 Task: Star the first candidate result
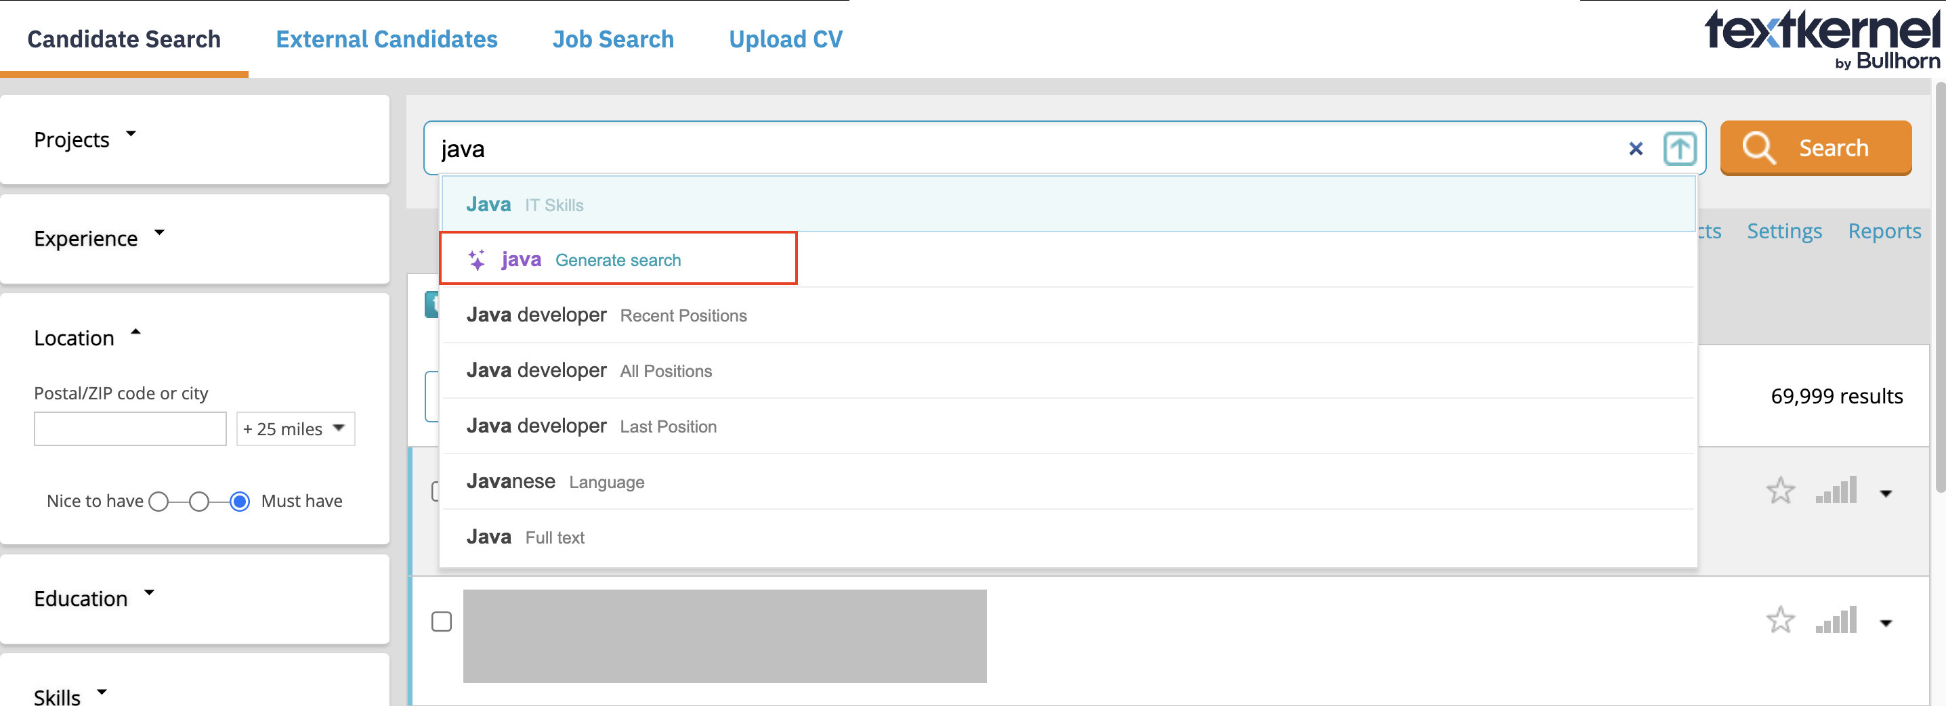1781,490
